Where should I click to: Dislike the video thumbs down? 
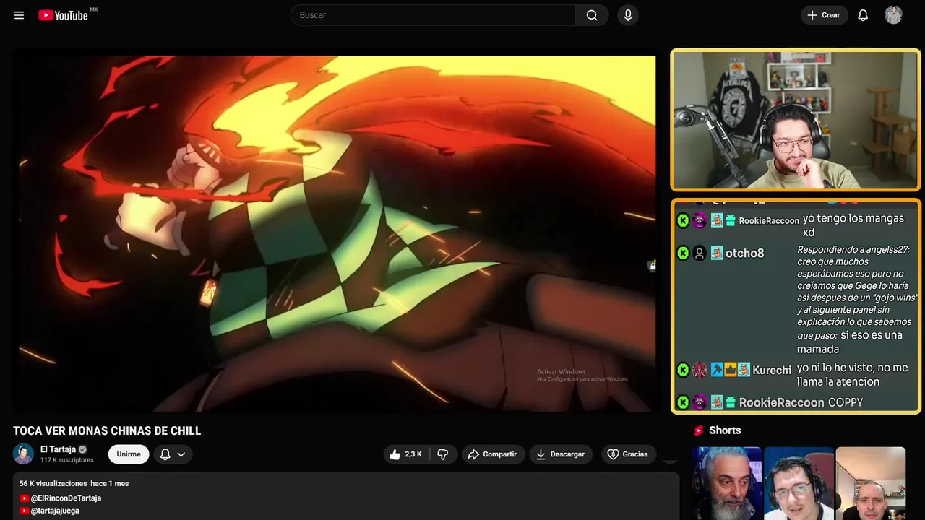pos(443,454)
